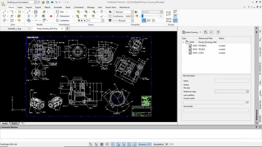Toggle Entity Tracking in the status bar
This screenshot has width=262, height=147.
click(x=124, y=144)
